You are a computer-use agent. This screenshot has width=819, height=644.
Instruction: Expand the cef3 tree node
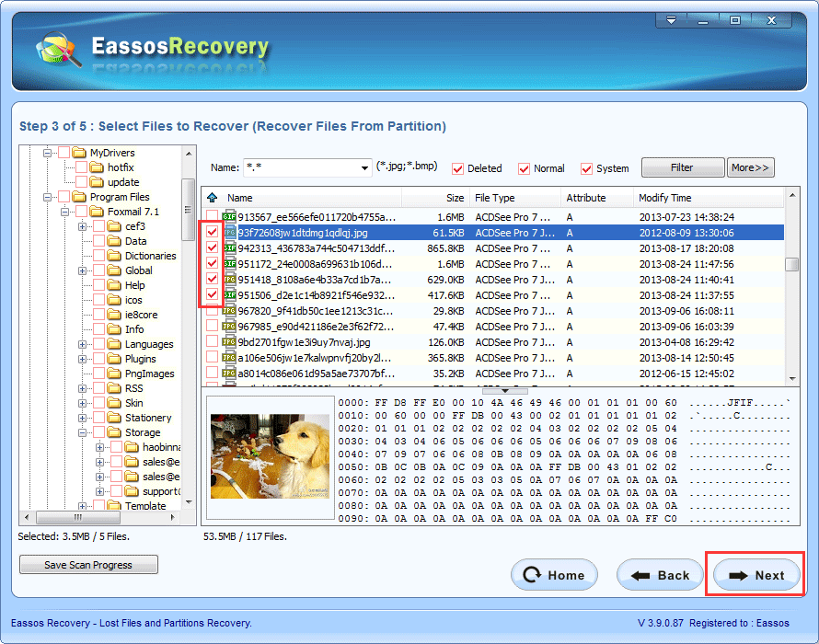[82, 226]
